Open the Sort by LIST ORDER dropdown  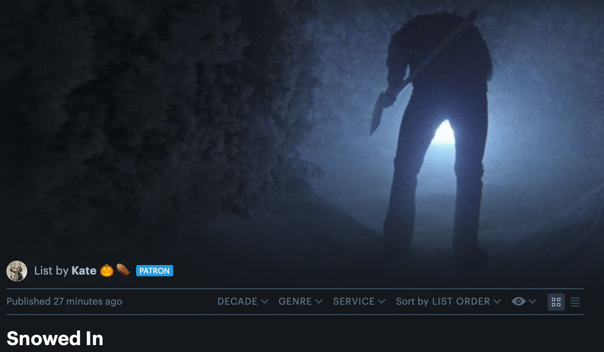(448, 302)
